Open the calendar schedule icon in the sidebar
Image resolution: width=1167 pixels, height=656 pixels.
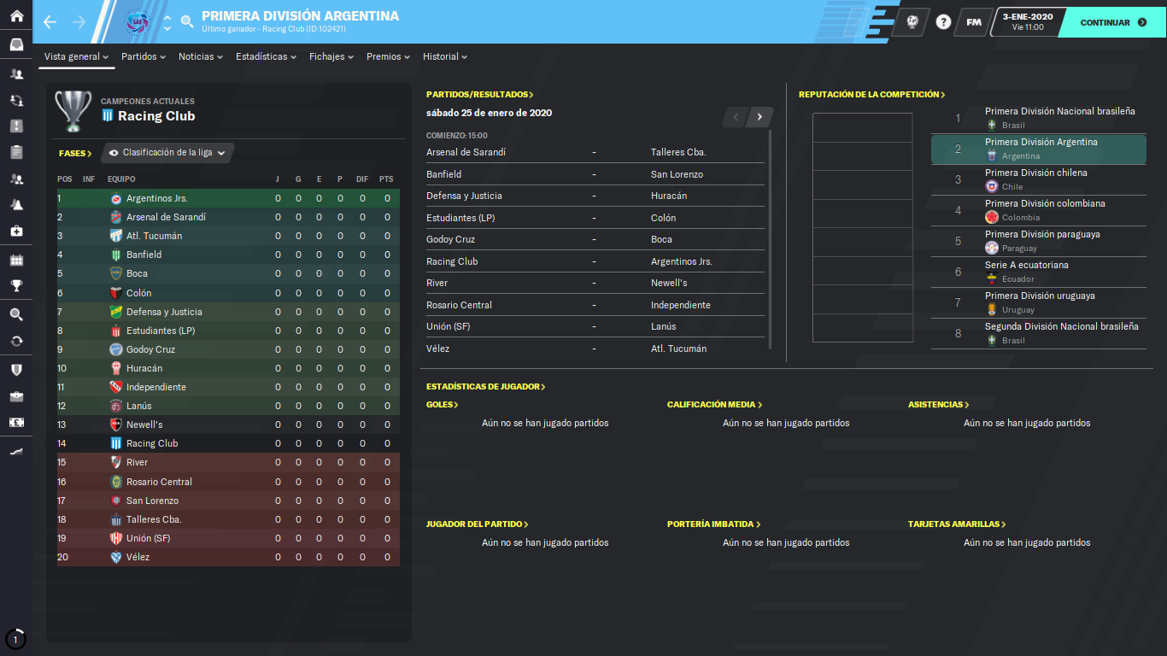coord(16,260)
